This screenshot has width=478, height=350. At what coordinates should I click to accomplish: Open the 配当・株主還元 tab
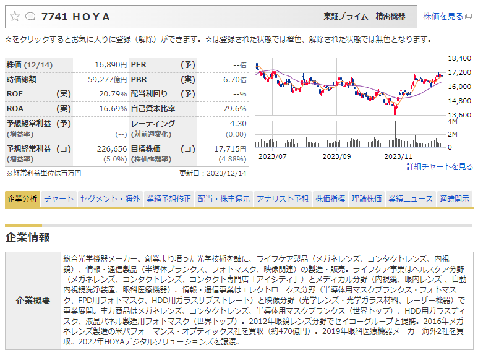tap(224, 198)
